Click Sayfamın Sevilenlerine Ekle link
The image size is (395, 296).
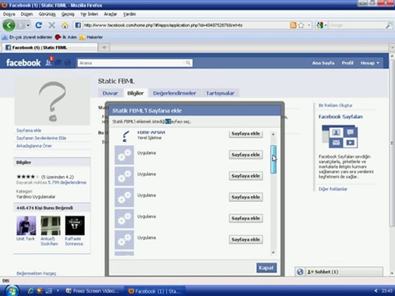[x=41, y=138]
